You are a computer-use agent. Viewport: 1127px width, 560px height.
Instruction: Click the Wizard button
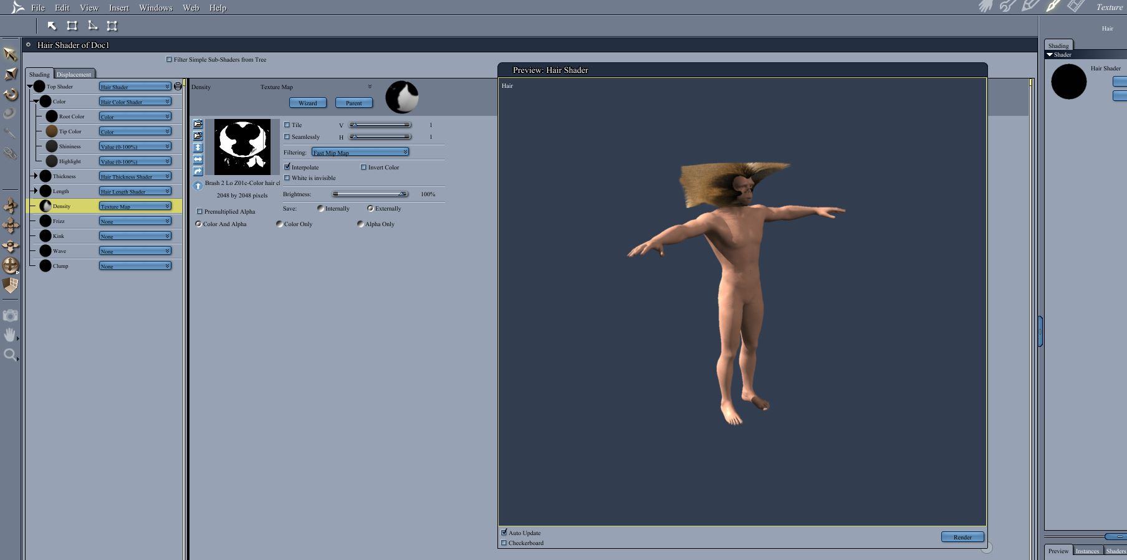(307, 103)
